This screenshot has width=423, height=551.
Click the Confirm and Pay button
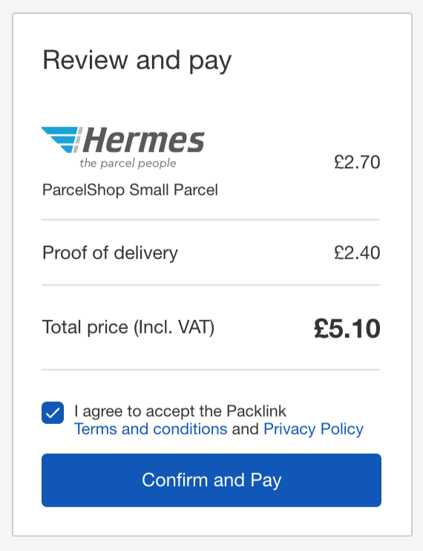[211, 480]
